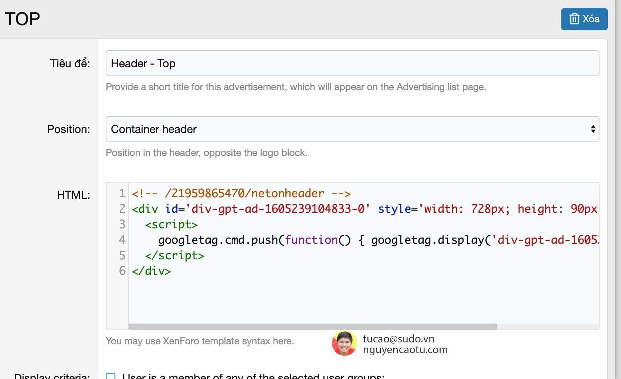This screenshot has width=621, height=379.
Task: Click the user avatar thumbnail near the email
Action: click(x=344, y=343)
